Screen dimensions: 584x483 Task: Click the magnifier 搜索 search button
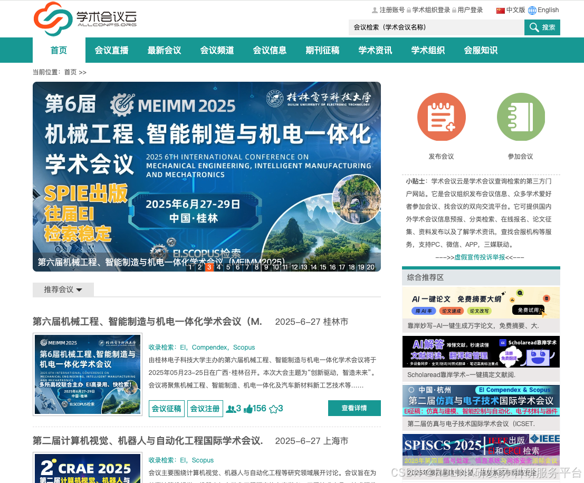pos(542,27)
